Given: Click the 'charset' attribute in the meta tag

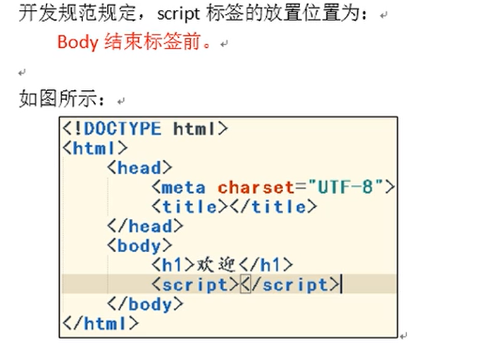Looking at the screenshot, I should coord(256,187).
